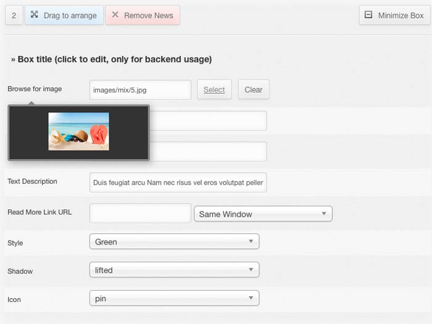432x324 pixels.
Task: Clear the chosen image with Clear button
Action: pyautogui.click(x=253, y=89)
